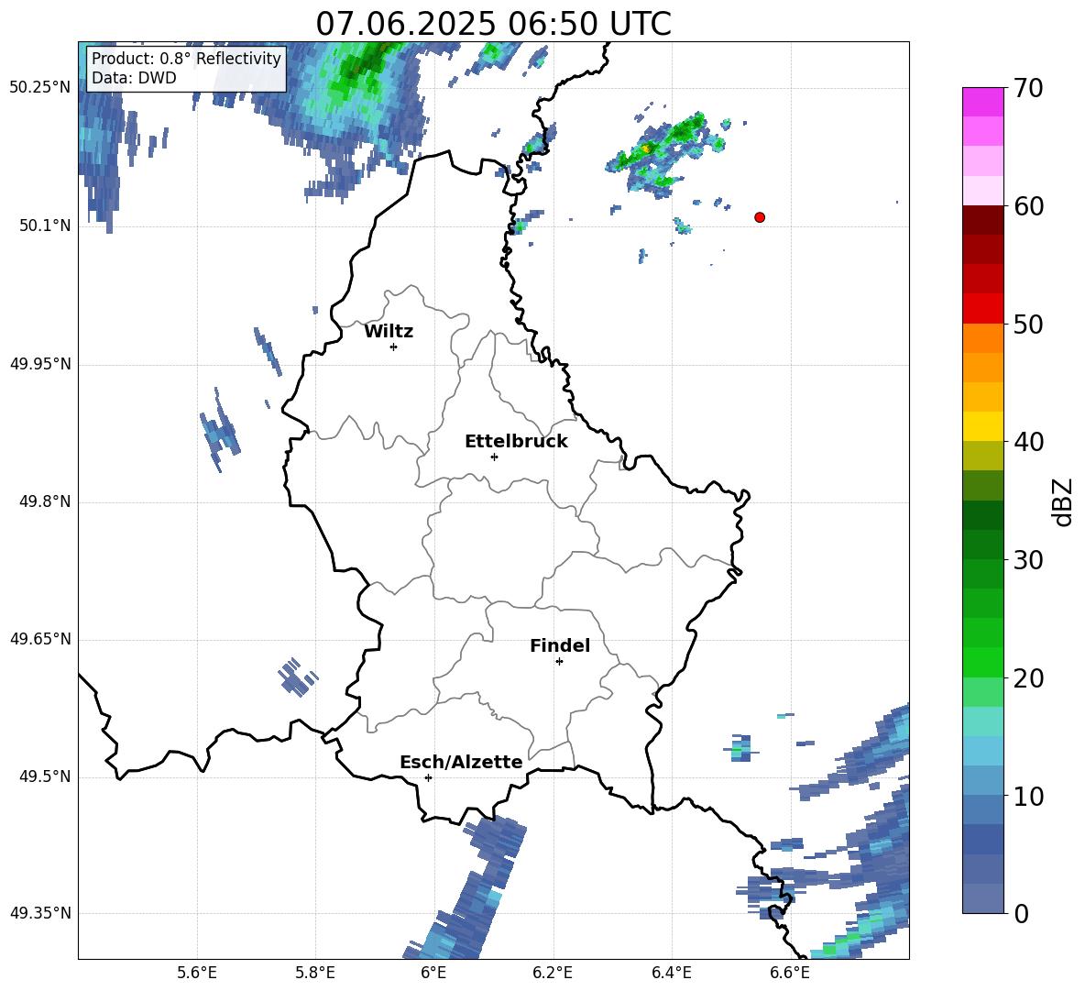Image resolution: width=1085 pixels, height=991 pixels.
Task: Click the colorbar tick label 10
Action: 1028,796
